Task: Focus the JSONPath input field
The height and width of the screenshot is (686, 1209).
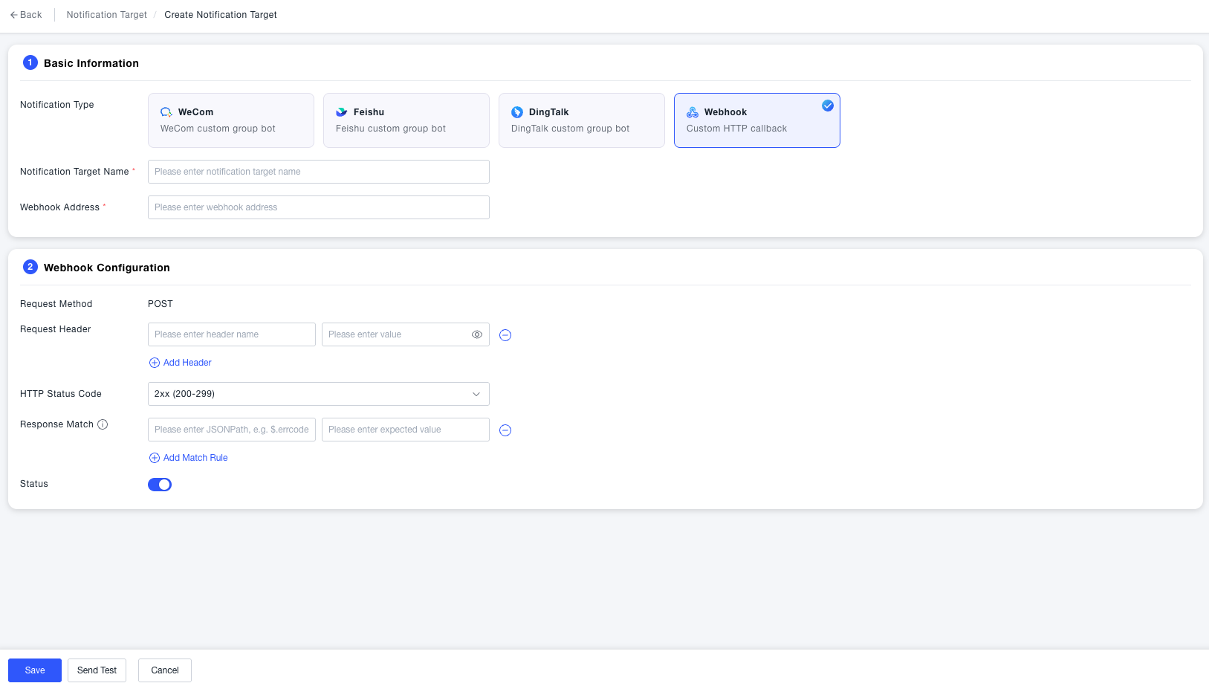Action: point(232,430)
